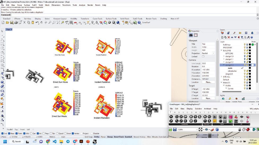
Task: Collapse the Make2D layer
Action: 221,83
